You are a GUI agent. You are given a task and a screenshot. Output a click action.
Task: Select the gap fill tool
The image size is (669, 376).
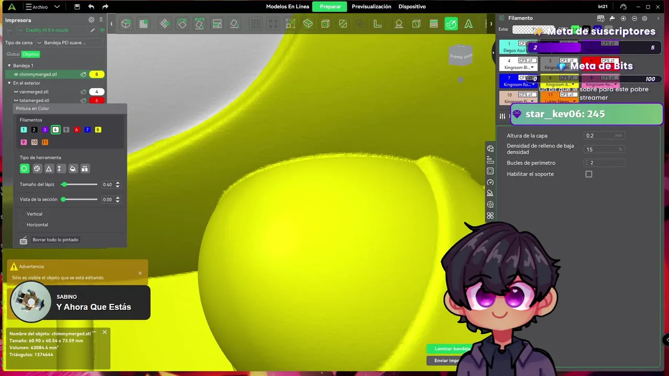[x=85, y=169]
